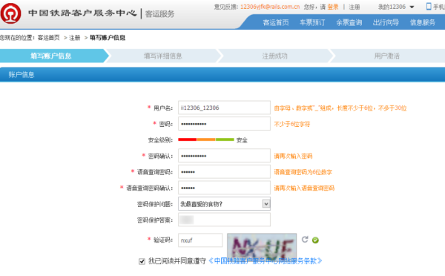Viewport: 445px width, 276px height.
Task: Open the 信息服务 navigation tab
Action: click(x=423, y=22)
